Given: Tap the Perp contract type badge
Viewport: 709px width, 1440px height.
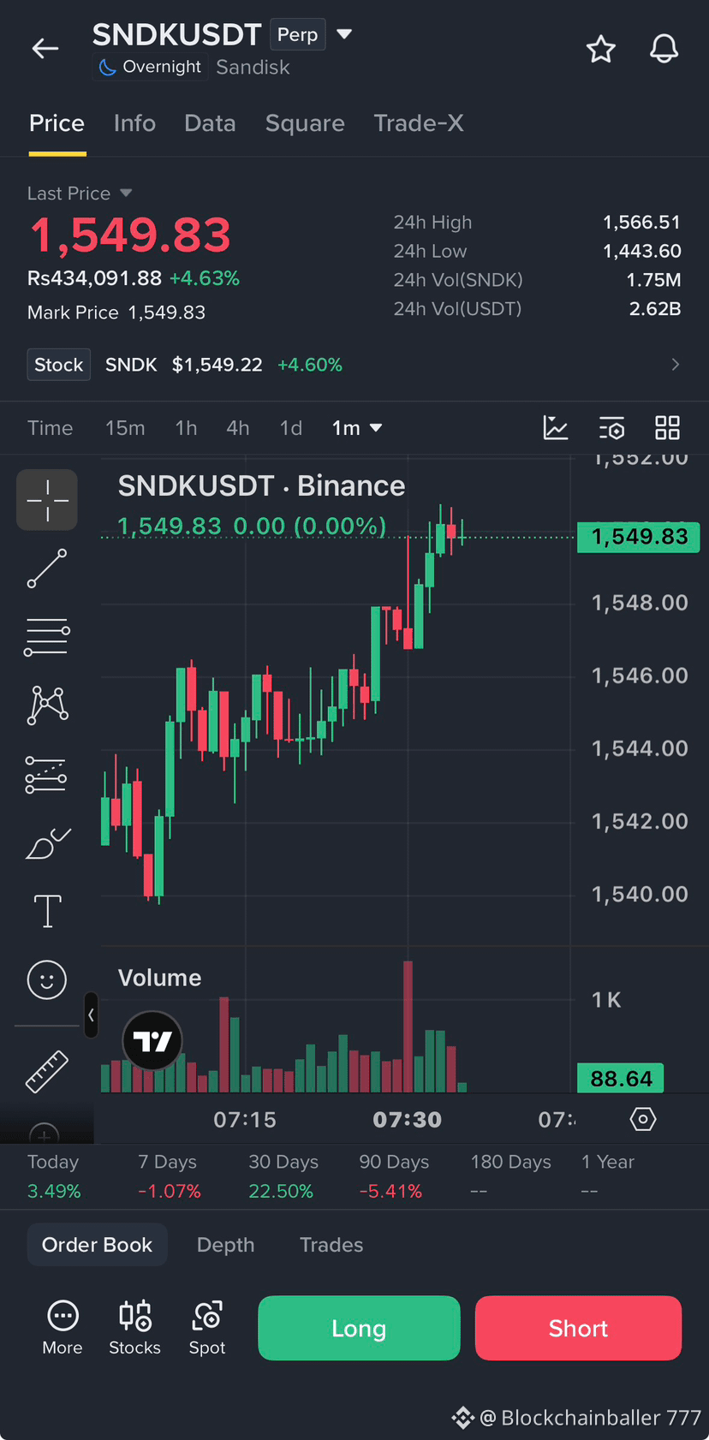Looking at the screenshot, I should [x=298, y=34].
